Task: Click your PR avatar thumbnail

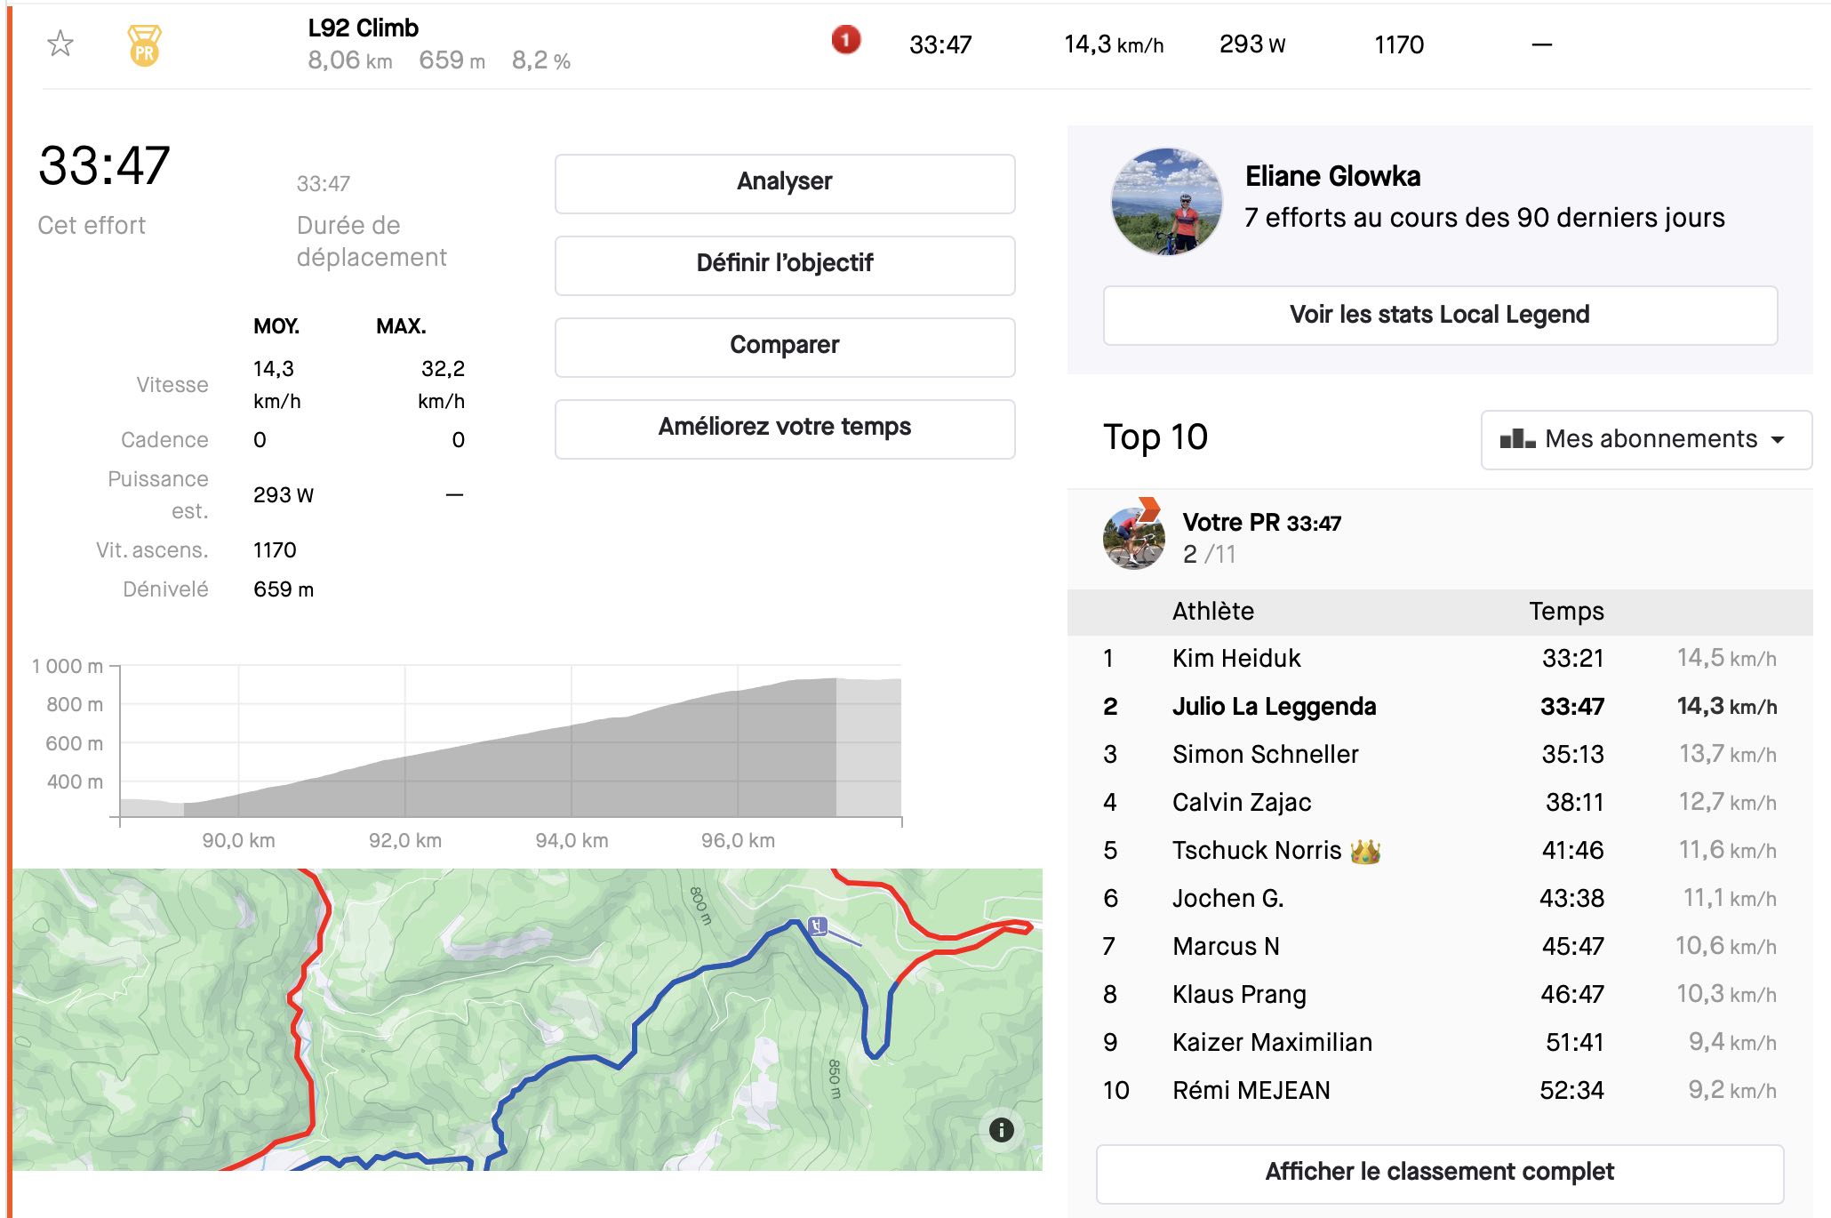Action: pyautogui.click(x=1133, y=537)
